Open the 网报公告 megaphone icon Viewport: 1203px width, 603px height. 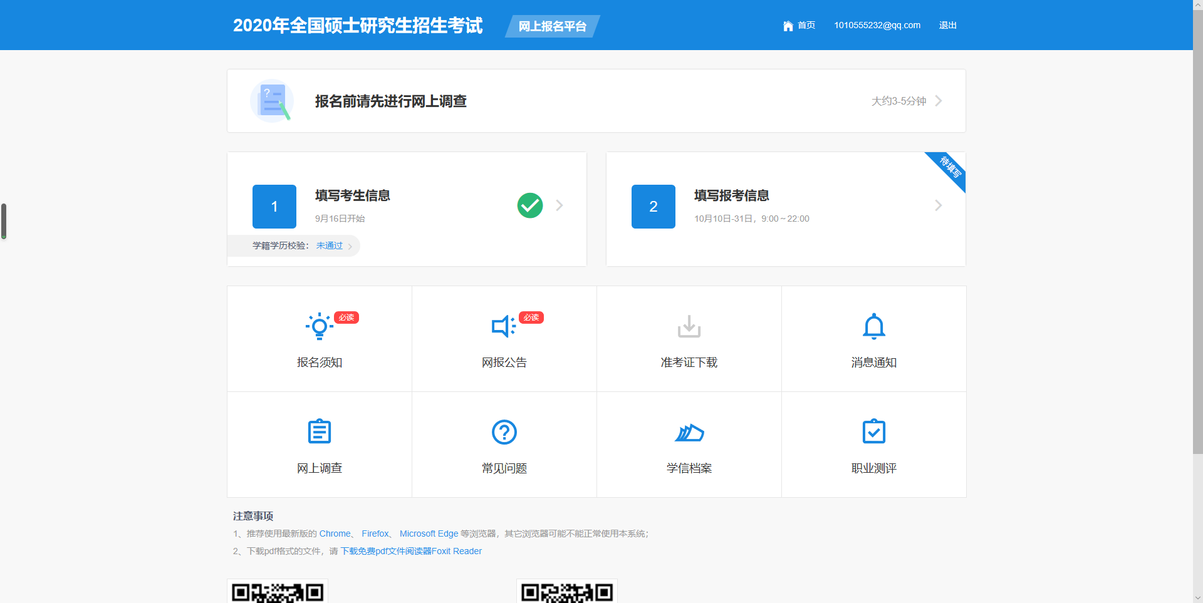click(503, 326)
